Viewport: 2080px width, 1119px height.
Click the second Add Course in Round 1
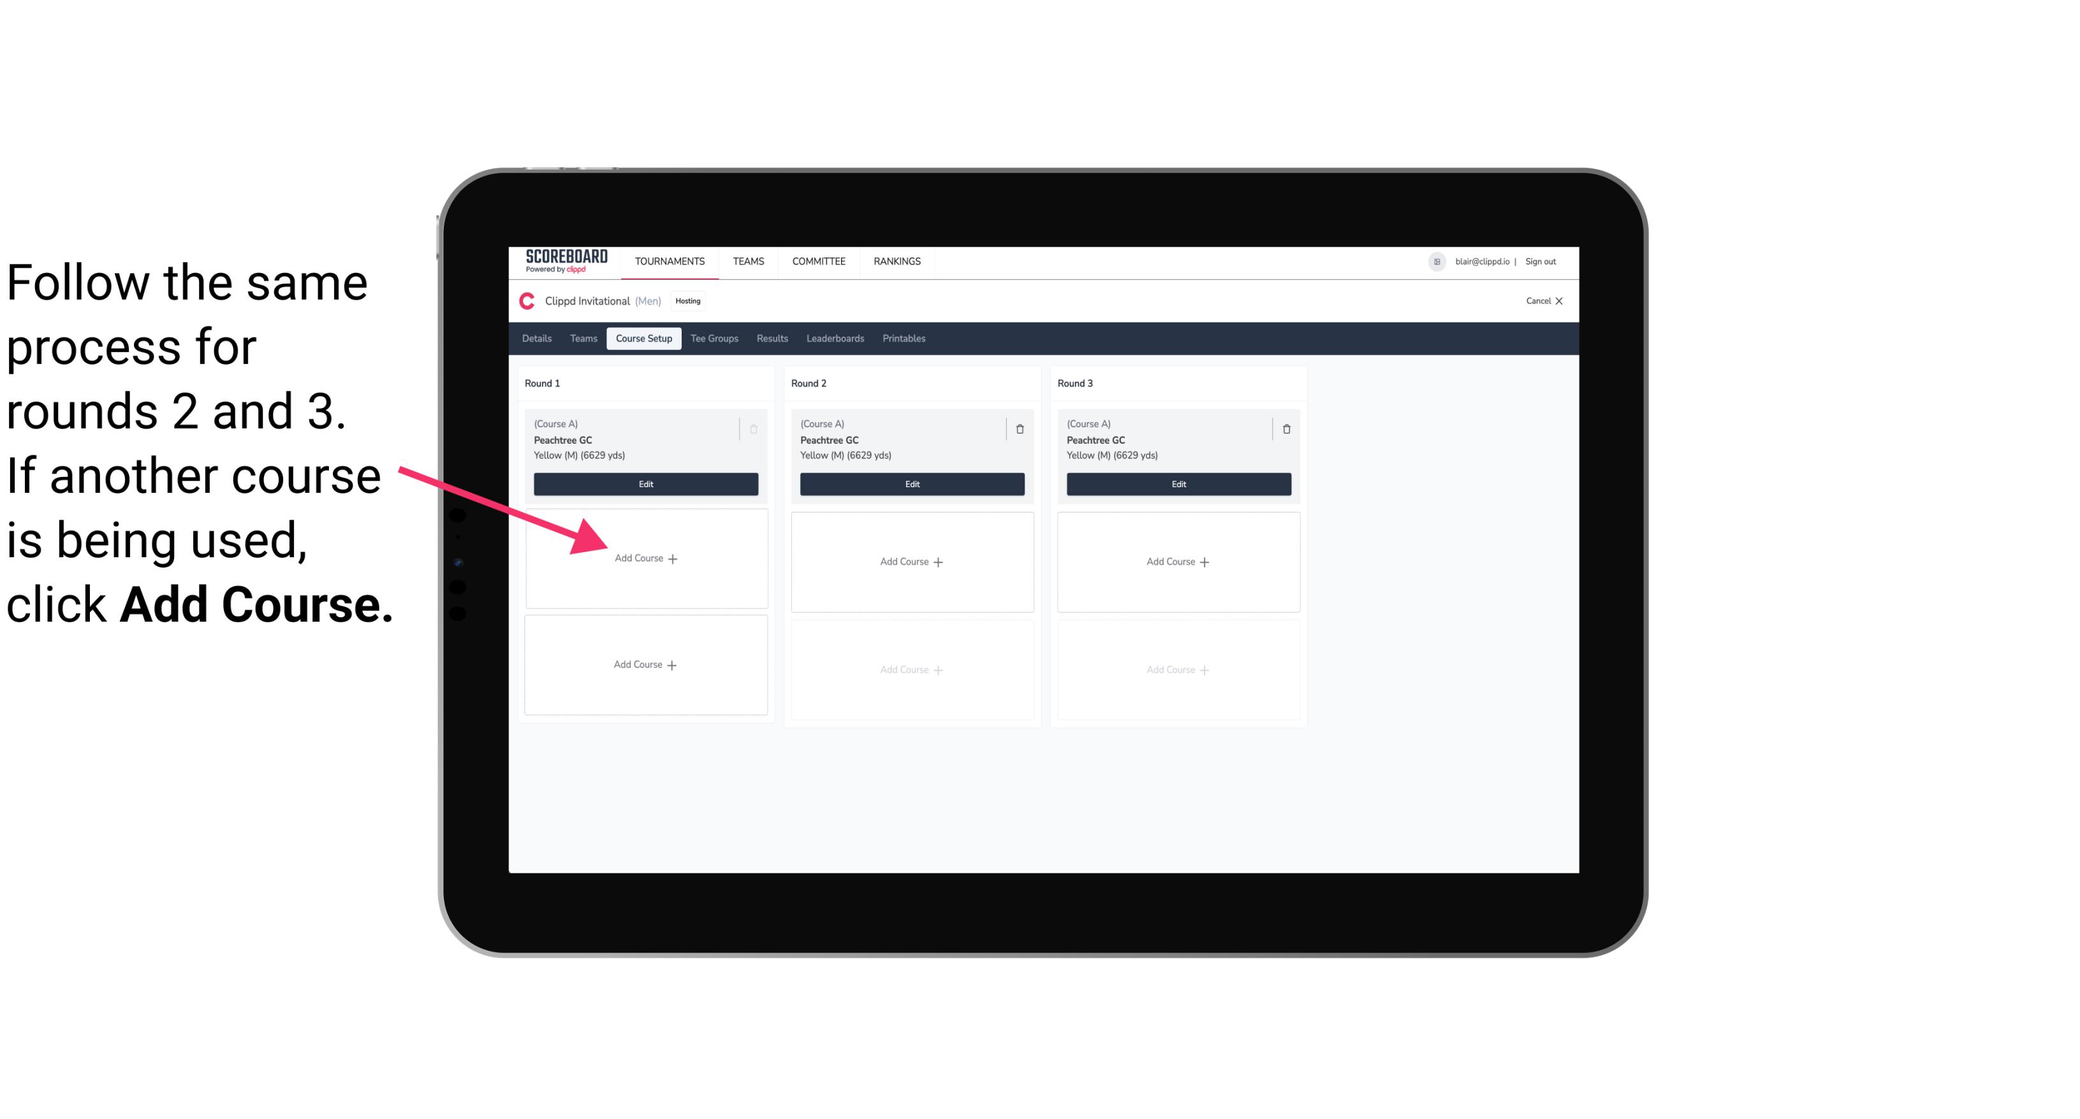(x=643, y=666)
